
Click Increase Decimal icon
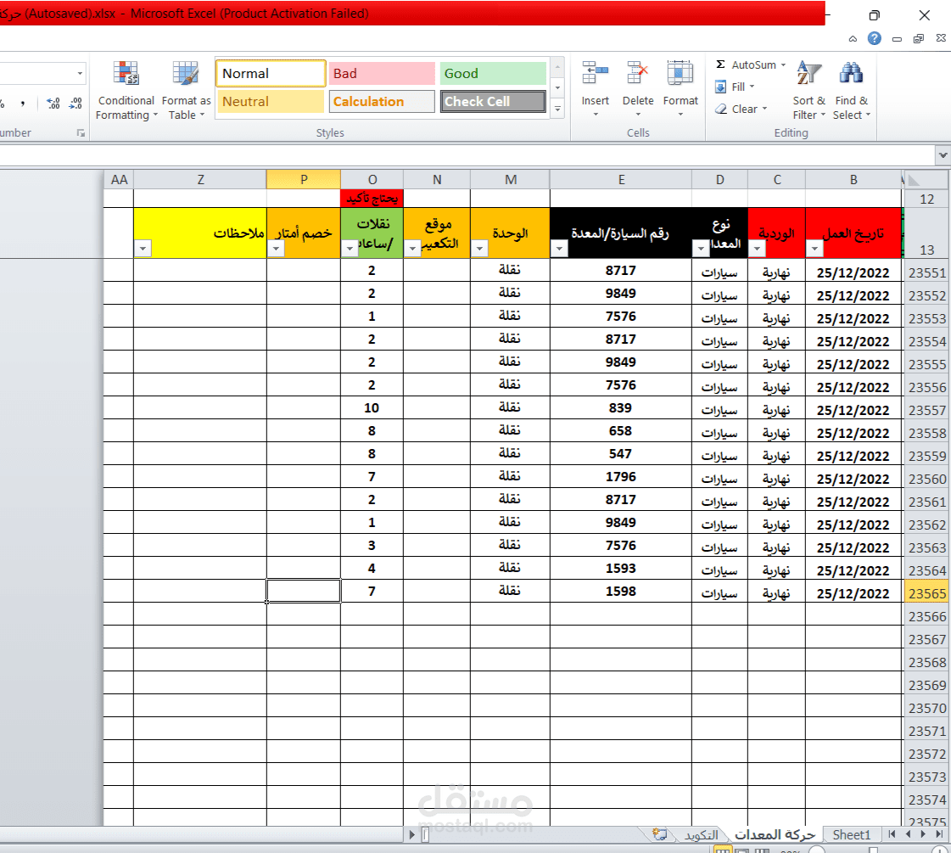pos(53,104)
